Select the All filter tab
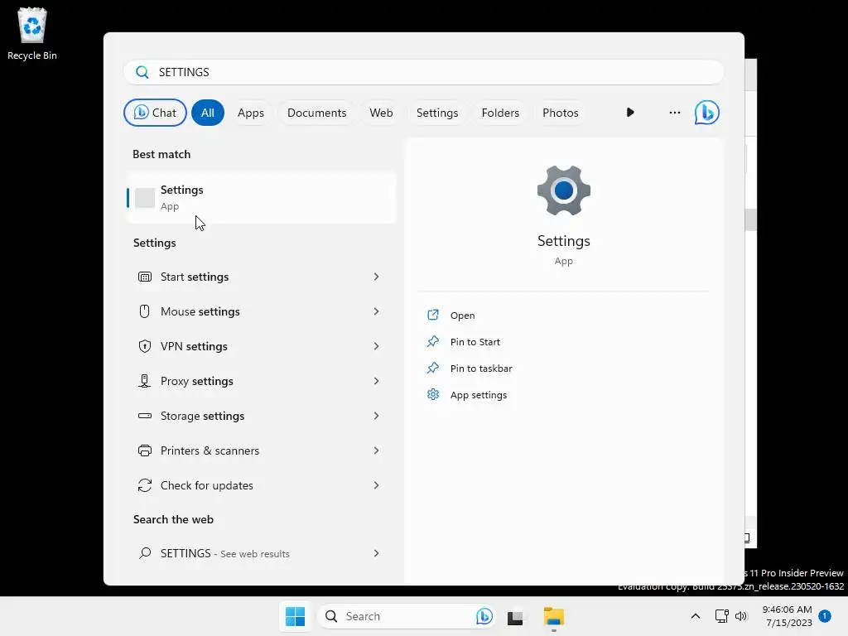The width and height of the screenshot is (848, 636). [208, 113]
